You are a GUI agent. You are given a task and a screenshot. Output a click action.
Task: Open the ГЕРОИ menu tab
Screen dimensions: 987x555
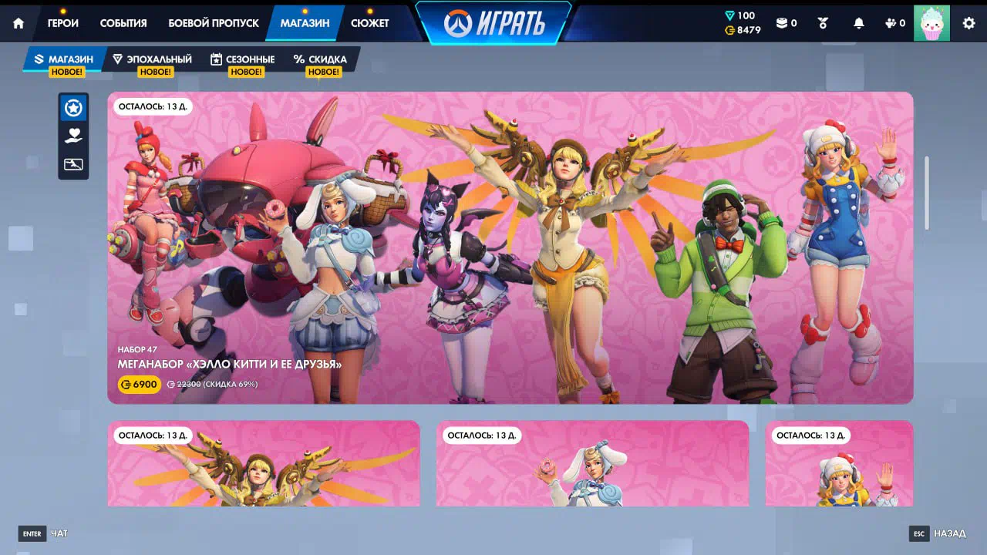pos(62,23)
